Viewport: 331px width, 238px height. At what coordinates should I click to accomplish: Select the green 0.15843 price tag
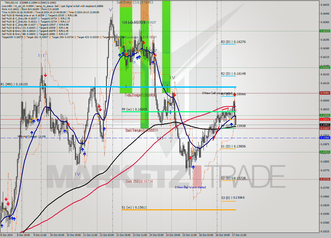(x=325, y=152)
